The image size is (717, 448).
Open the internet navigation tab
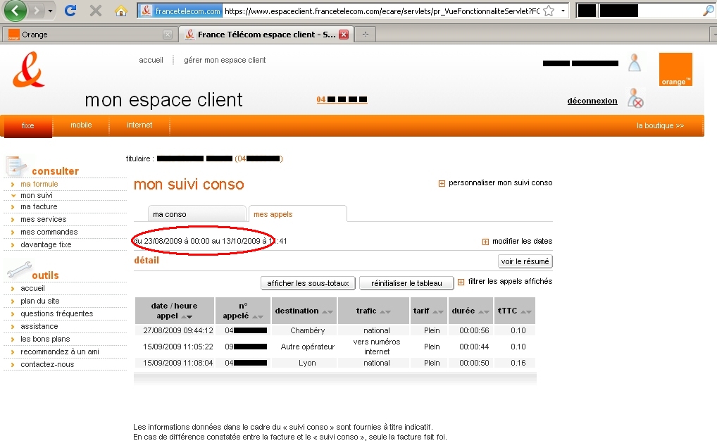click(x=139, y=125)
